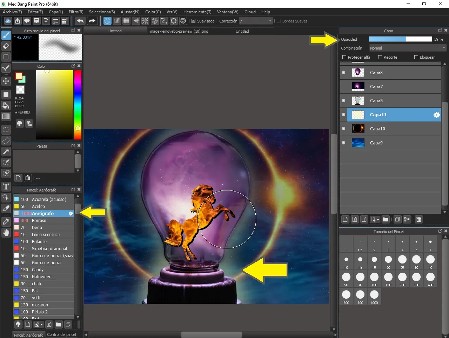
Task: Open Capa11 layer settings gear
Action: click(437, 115)
